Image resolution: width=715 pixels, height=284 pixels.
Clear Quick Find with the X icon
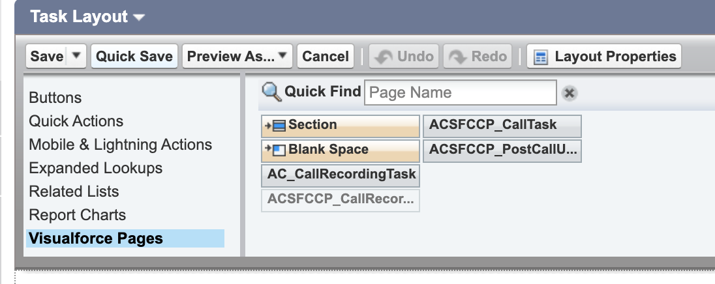pos(569,93)
